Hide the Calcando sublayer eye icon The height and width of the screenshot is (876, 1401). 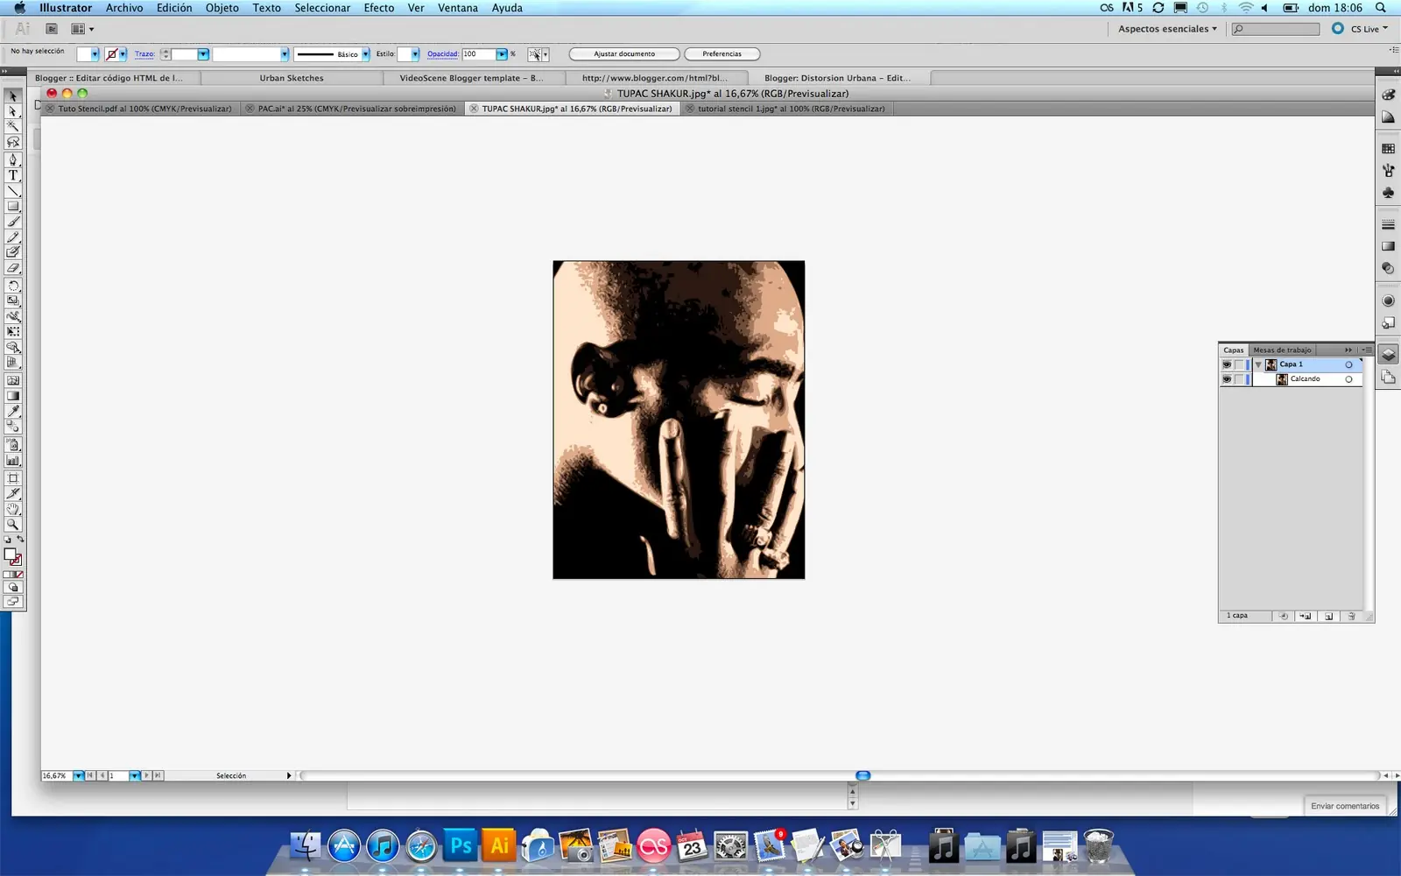coord(1227,379)
